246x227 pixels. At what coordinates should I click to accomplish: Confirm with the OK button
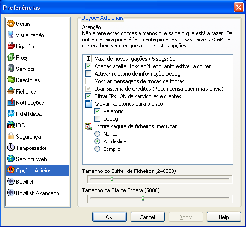coord(109,217)
